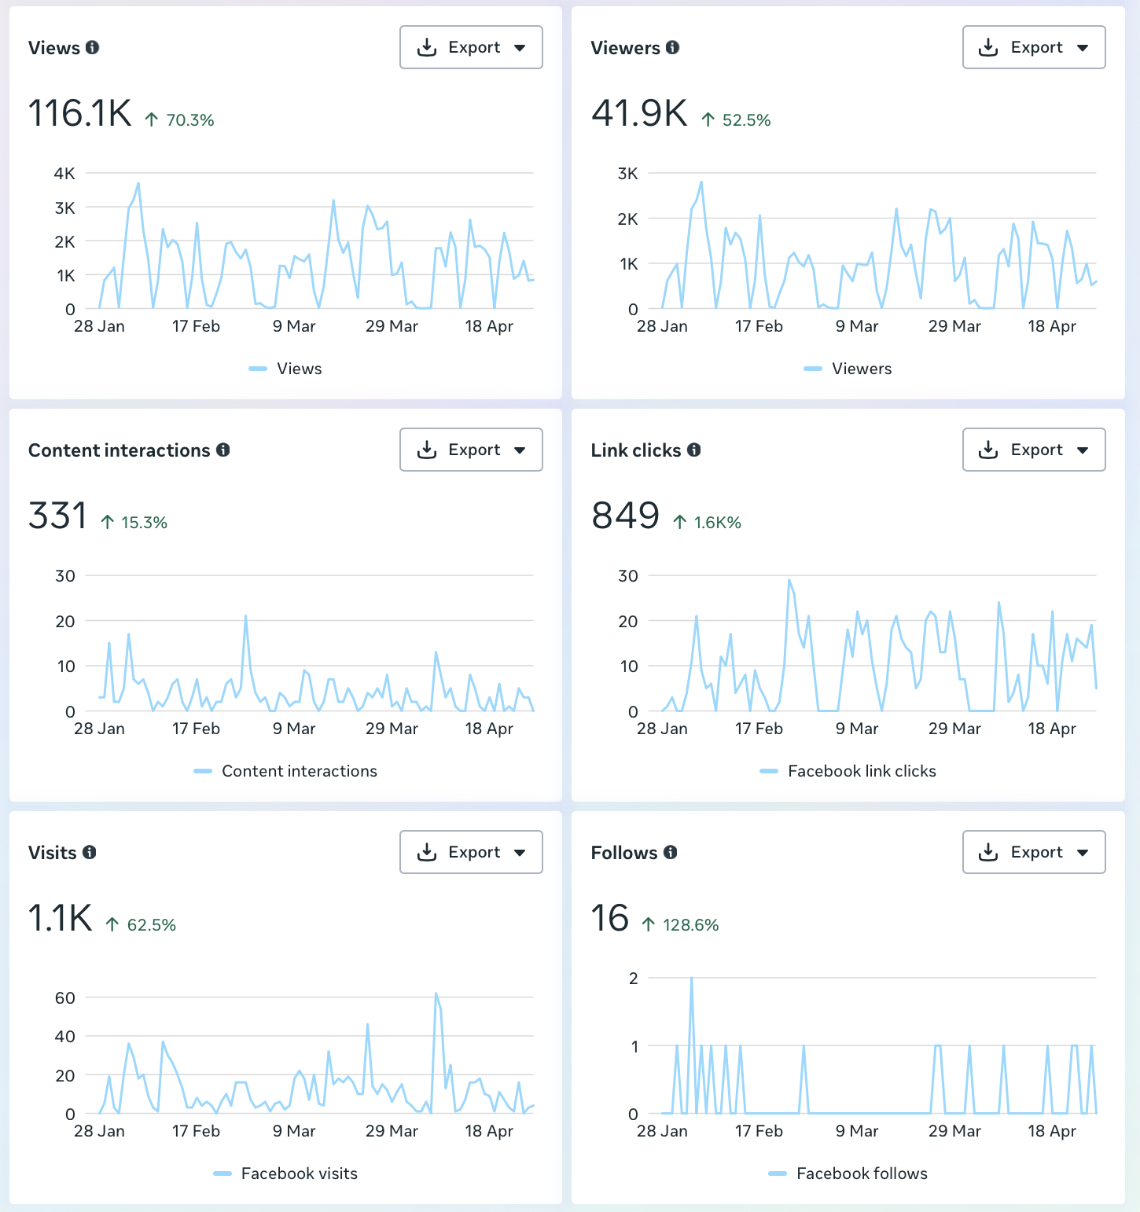Click the 1.6K% change value
Image resolution: width=1140 pixels, height=1212 pixels.
pyautogui.click(x=718, y=523)
